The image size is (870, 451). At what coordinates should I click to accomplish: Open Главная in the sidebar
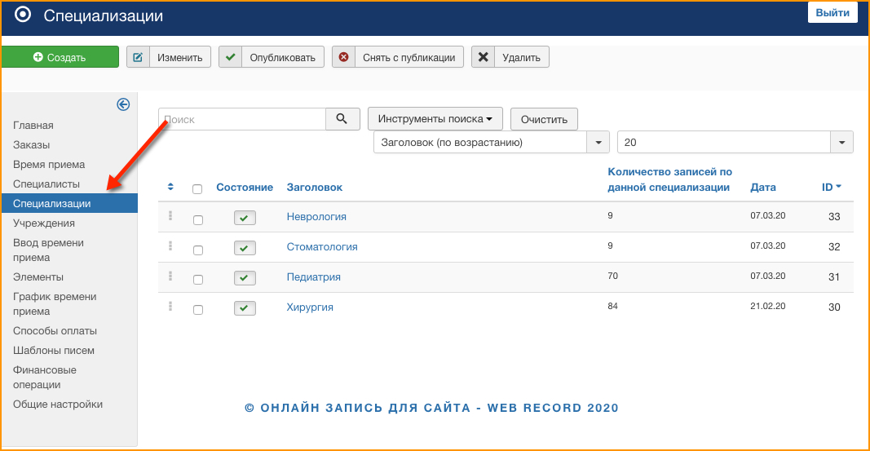click(x=33, y=126)
